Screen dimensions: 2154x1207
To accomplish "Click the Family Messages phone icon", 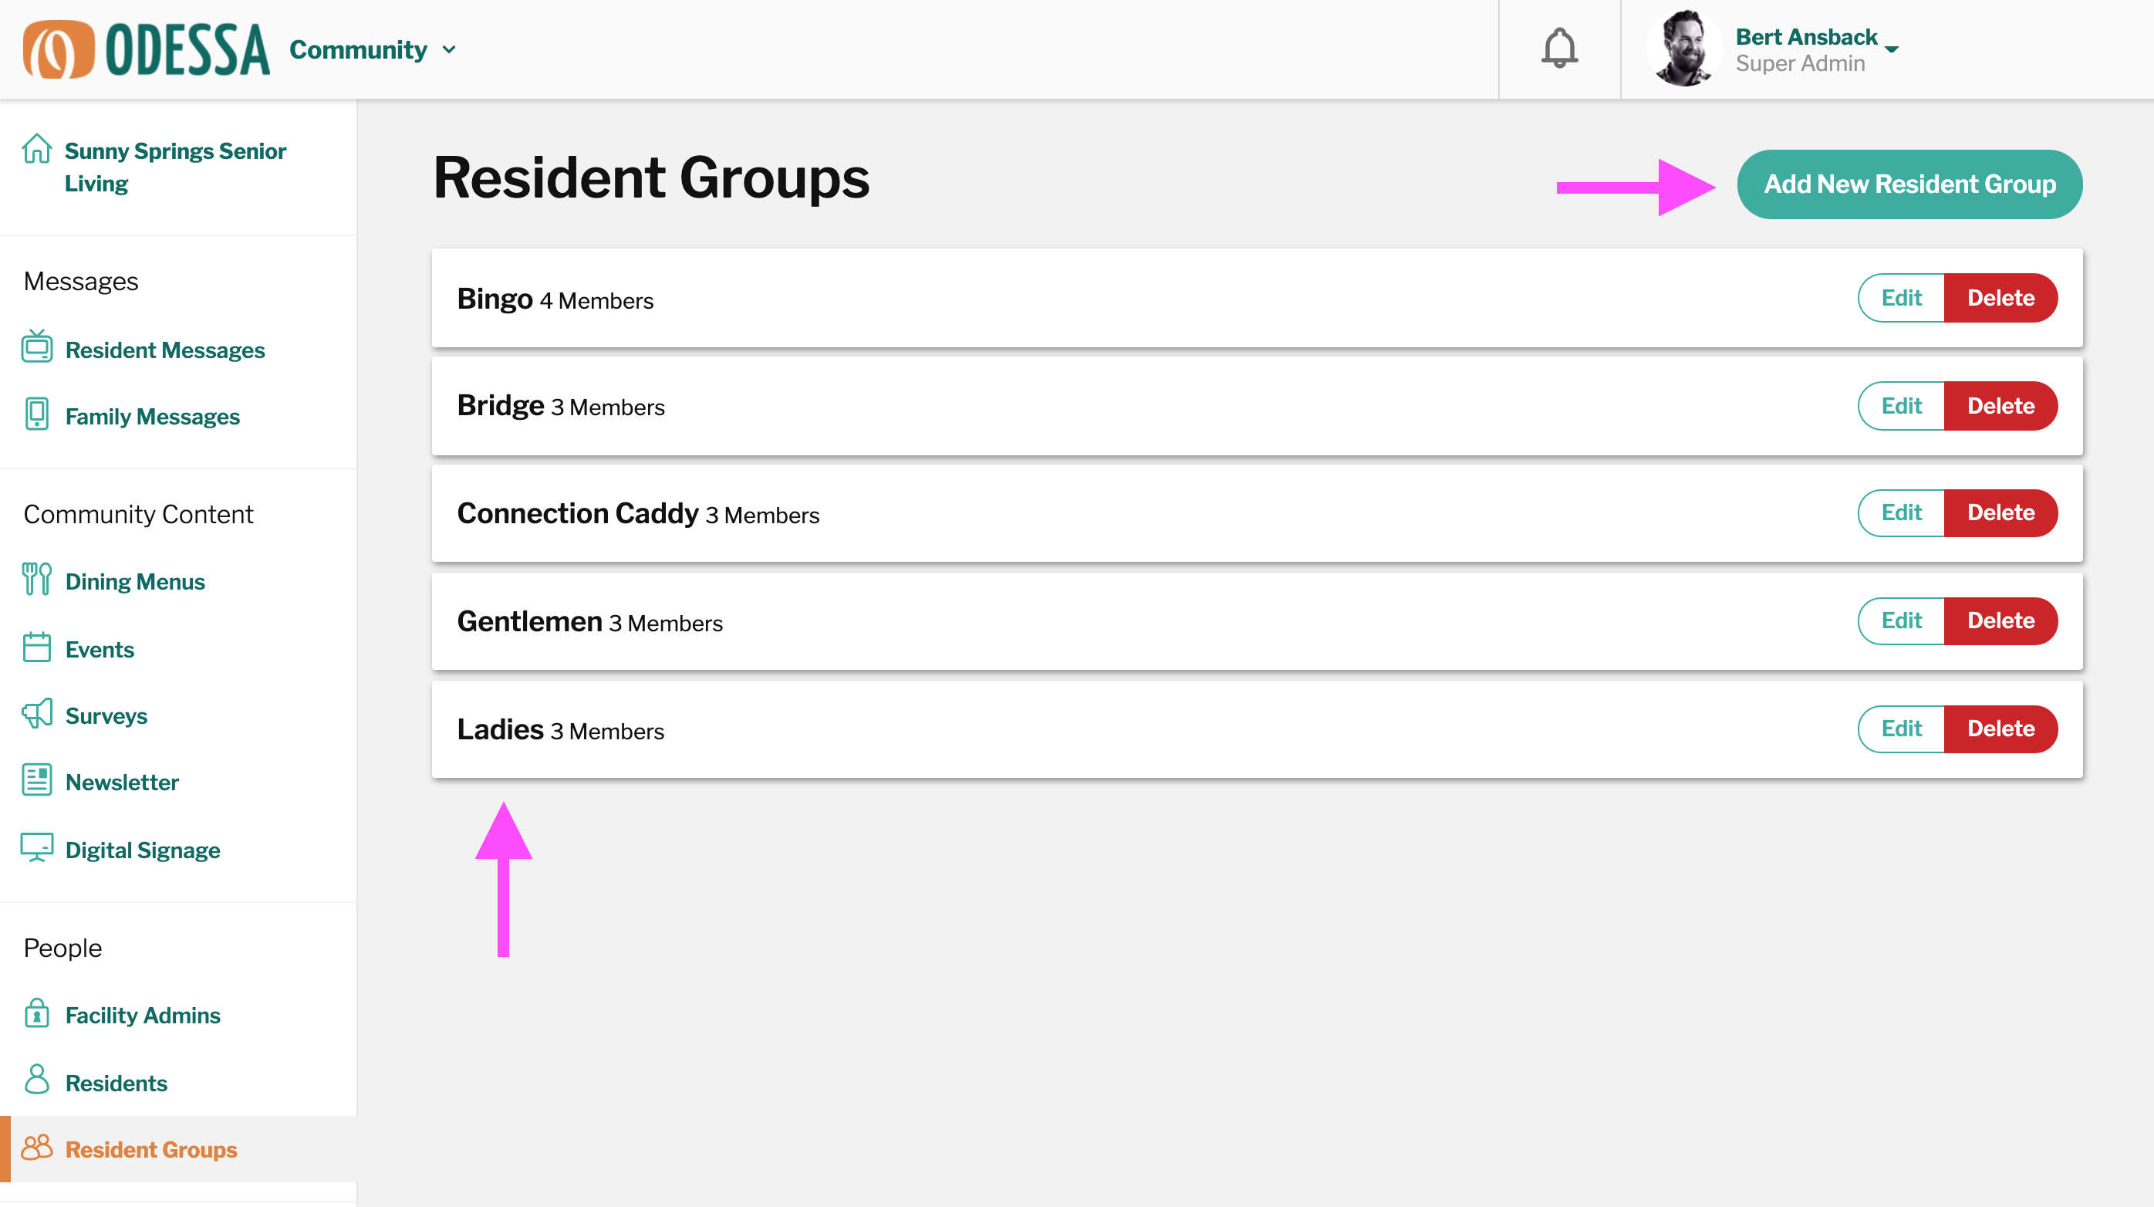I will 37,414.
